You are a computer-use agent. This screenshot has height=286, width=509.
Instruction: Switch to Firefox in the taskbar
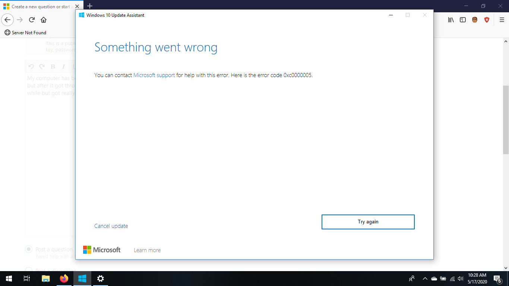tap(64, 279)
